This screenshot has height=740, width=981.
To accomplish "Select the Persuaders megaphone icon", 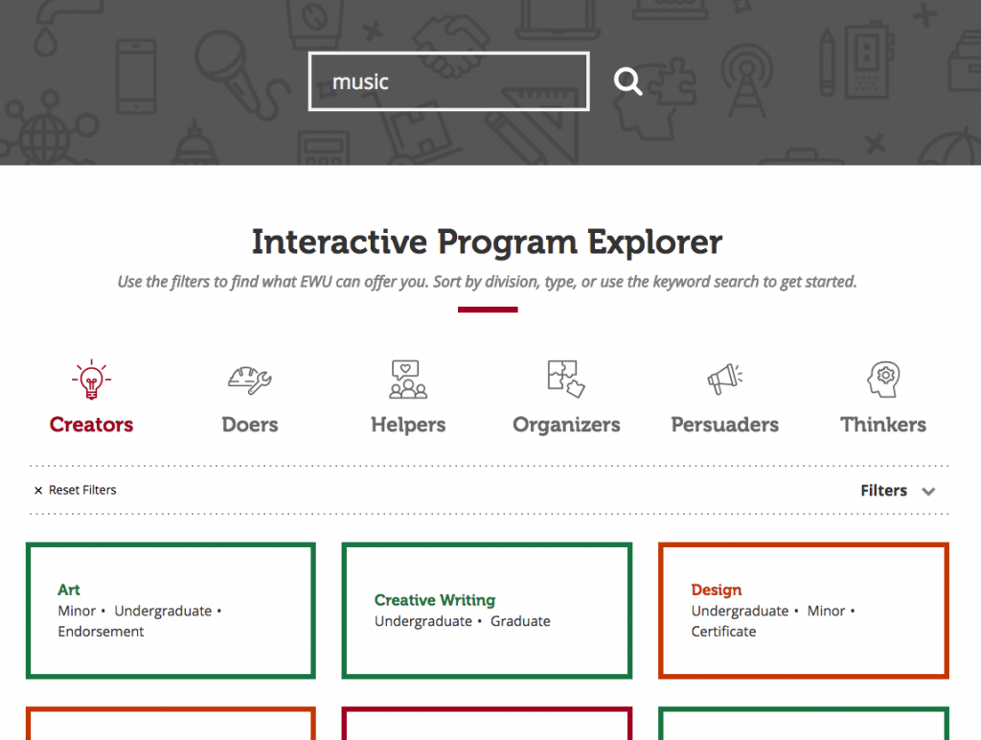I will click(725, 380).
